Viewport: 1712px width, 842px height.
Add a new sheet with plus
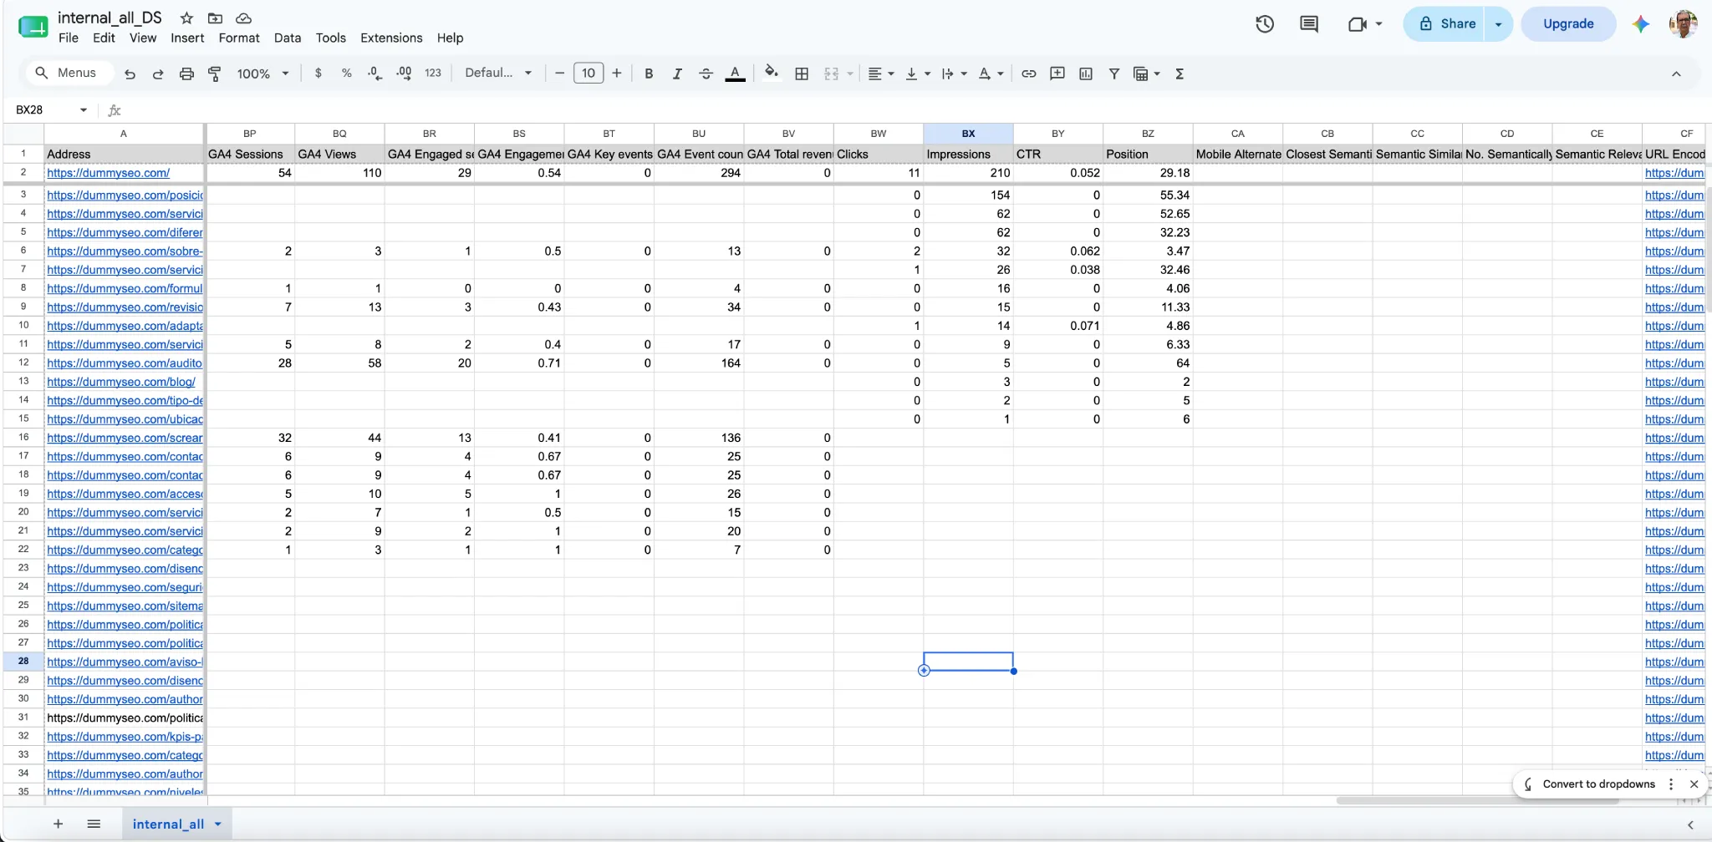(58, 824)
